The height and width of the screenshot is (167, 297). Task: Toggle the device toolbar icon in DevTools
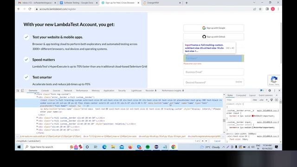22,90
